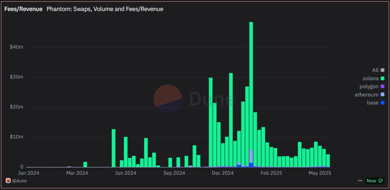
Task: Click the $30m y-axis label
Action: [16, 77]
